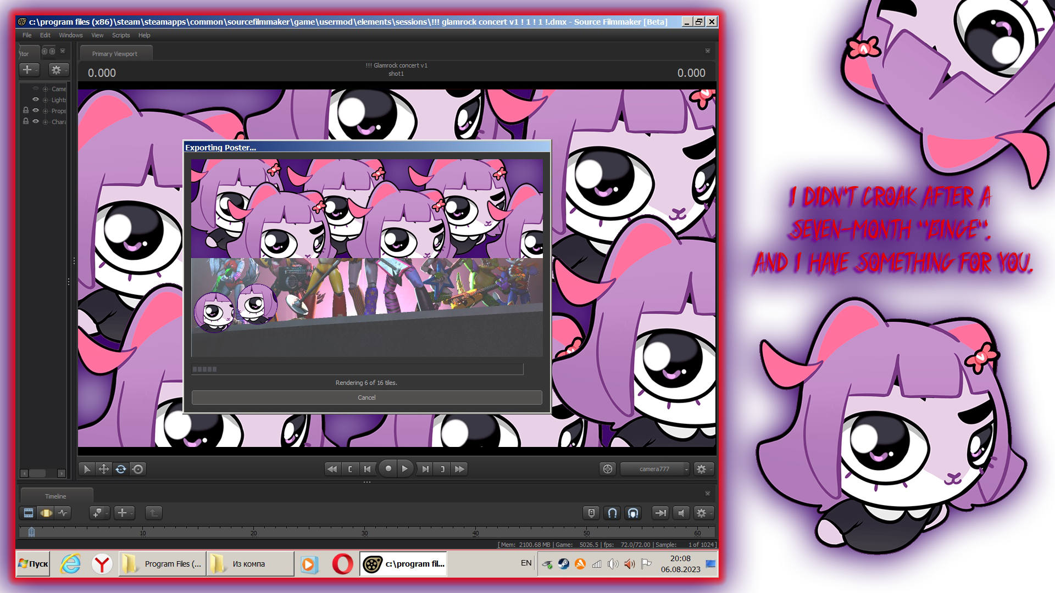Viewport: 1055px width, 593px height.
Task: Open the Из компа taskbar folder
Action: coord(251,564)
